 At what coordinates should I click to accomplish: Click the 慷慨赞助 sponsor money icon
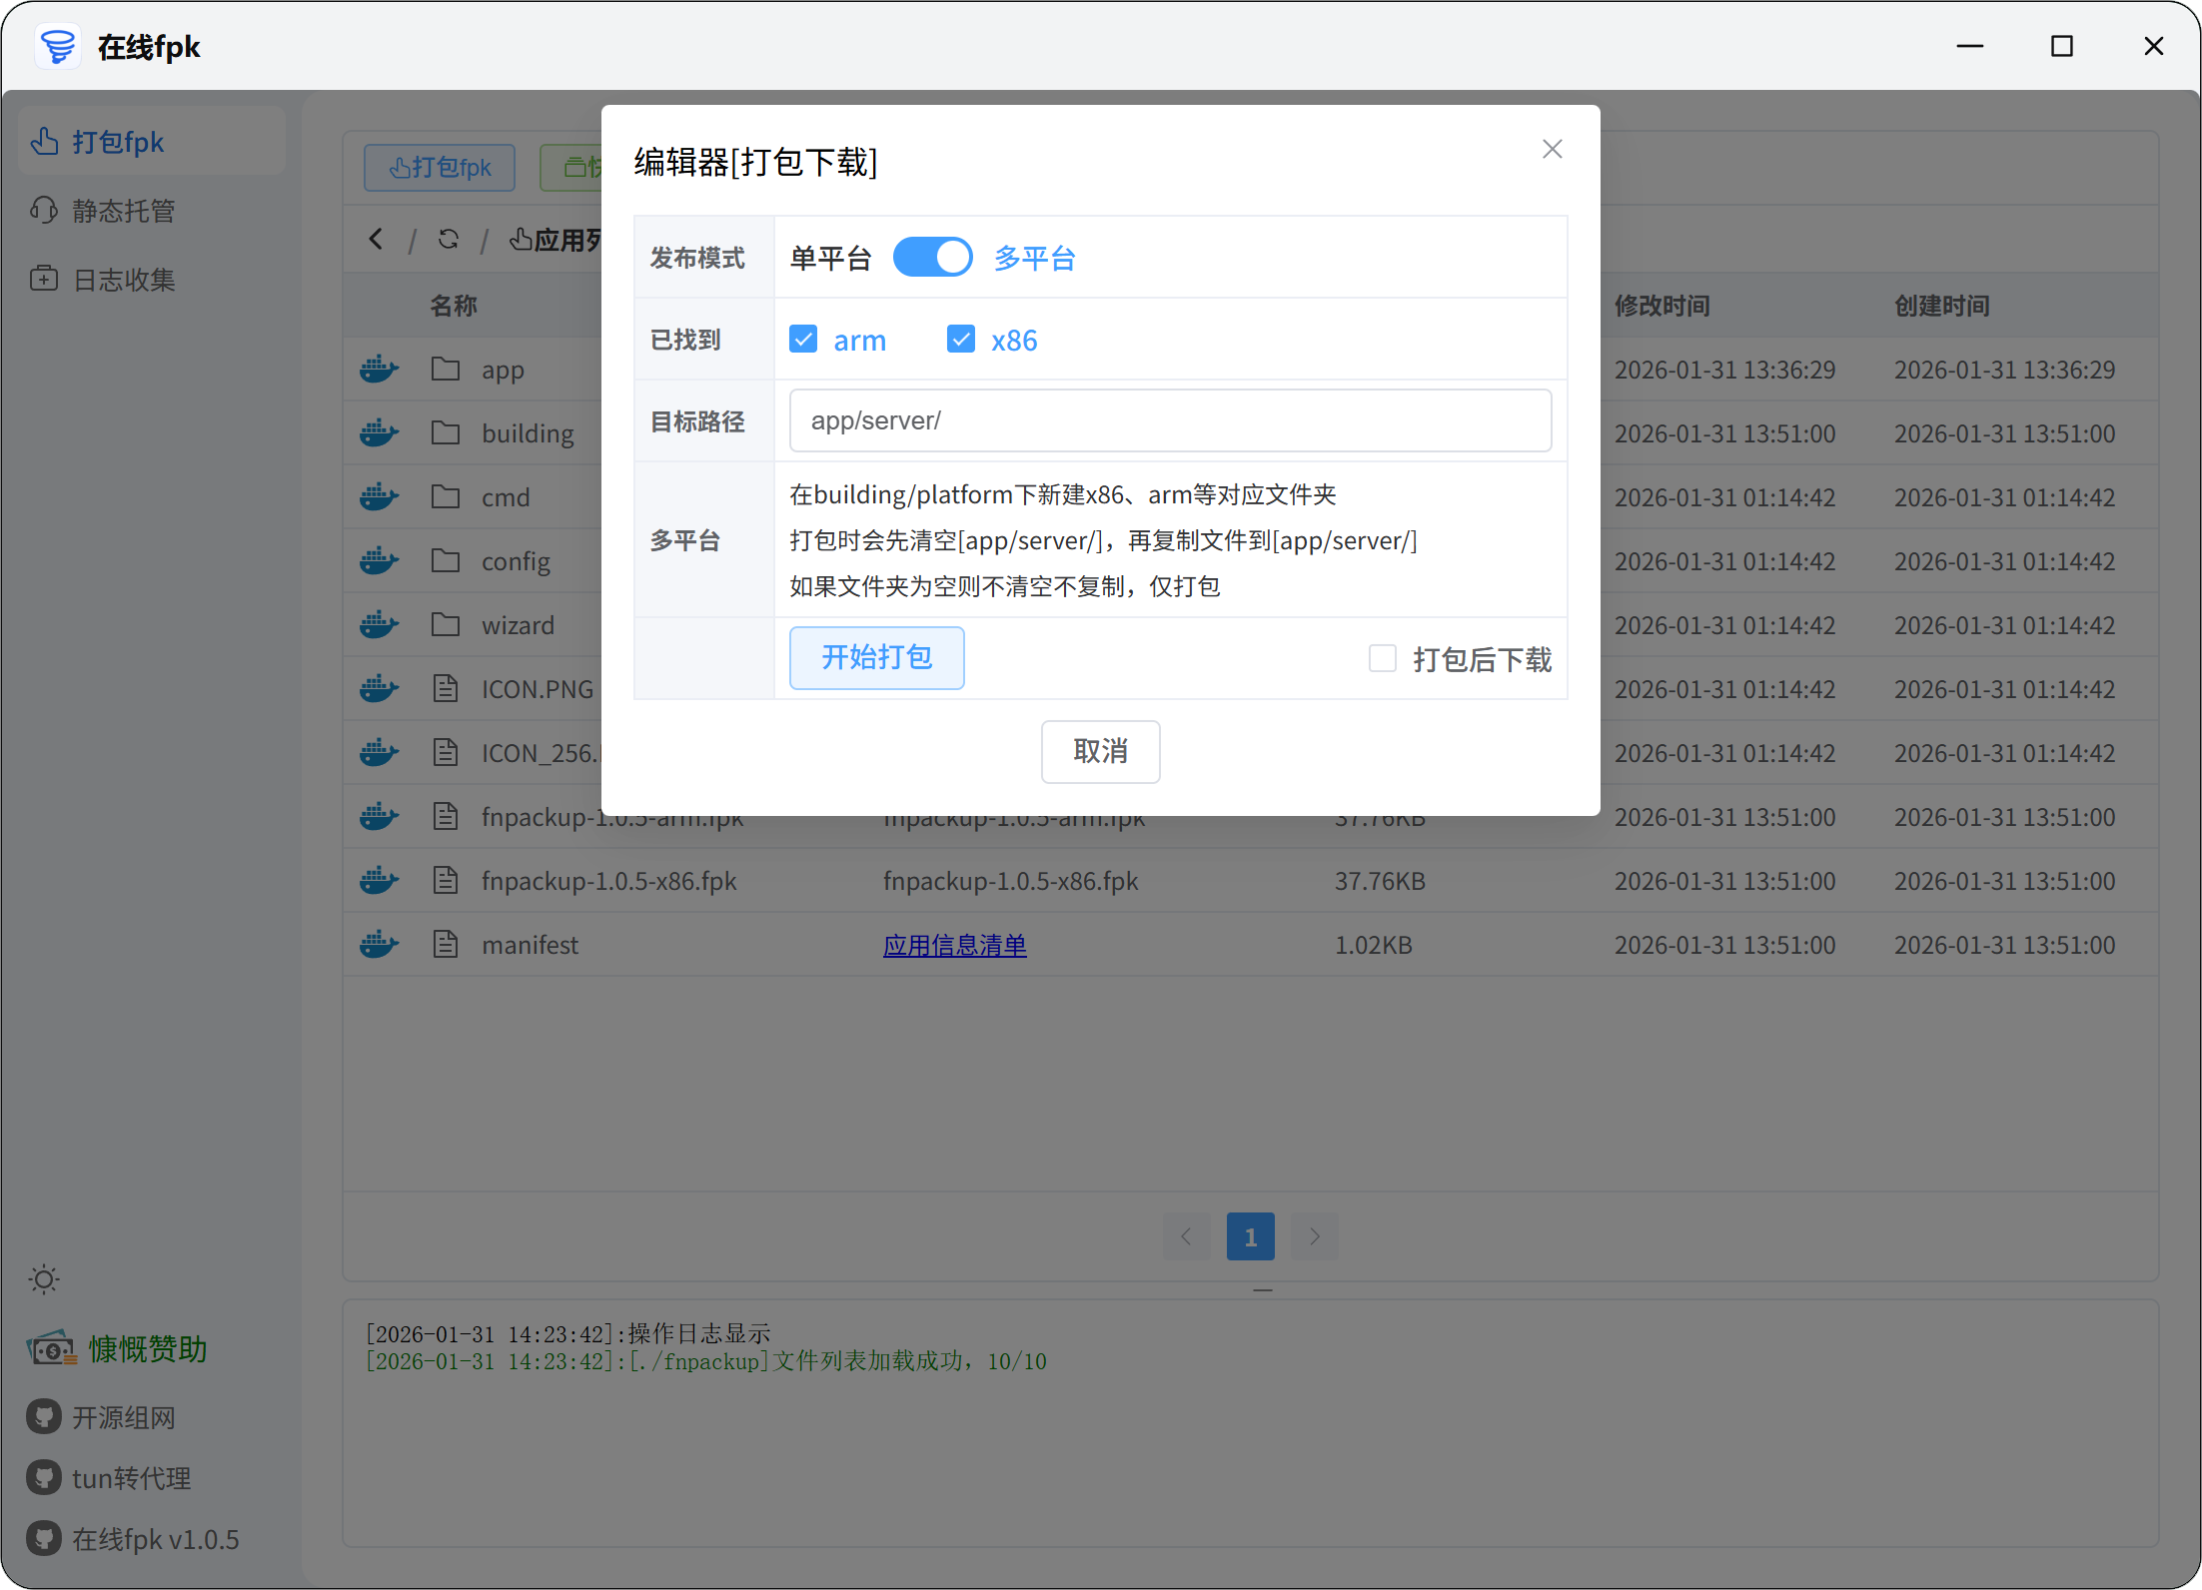[51, 1349]
